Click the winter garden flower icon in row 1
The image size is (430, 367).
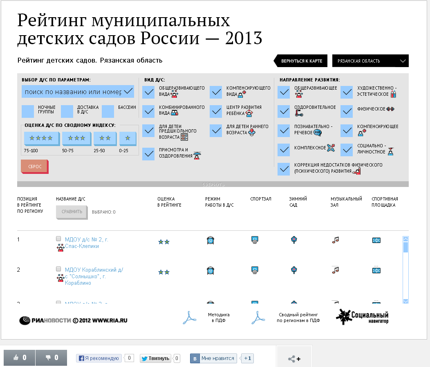[294, 240]
